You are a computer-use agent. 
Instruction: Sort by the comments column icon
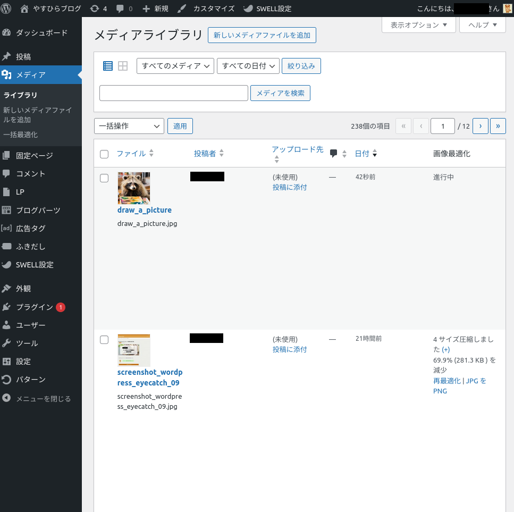click(x=333, y=154)
